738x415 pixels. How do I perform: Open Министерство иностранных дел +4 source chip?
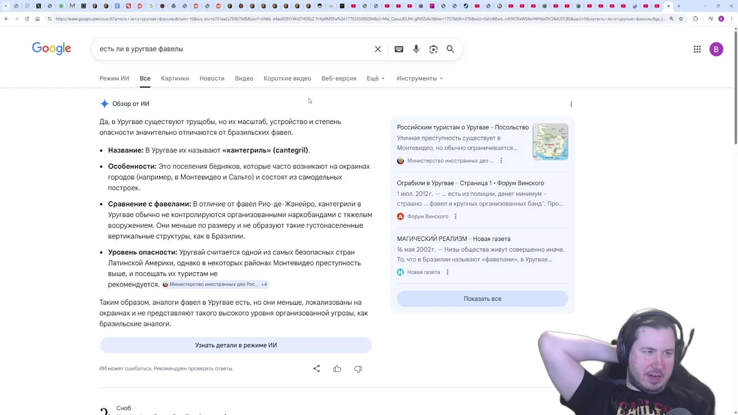coord(215,284)
